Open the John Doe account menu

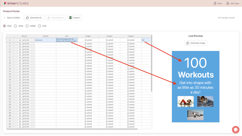click(232, 3)
